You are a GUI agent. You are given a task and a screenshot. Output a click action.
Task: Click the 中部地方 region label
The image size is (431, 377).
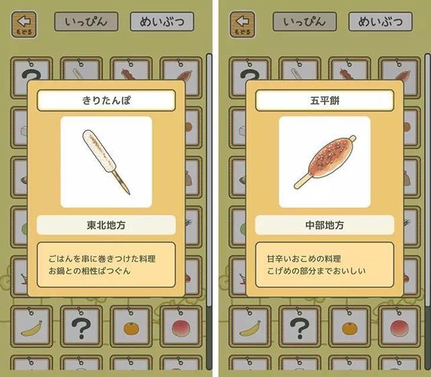325,225
